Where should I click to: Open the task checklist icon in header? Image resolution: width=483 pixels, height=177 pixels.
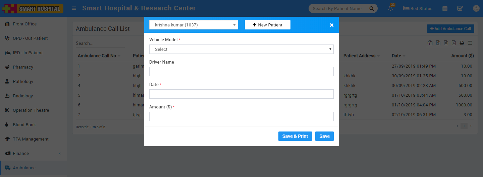point(460,9)
